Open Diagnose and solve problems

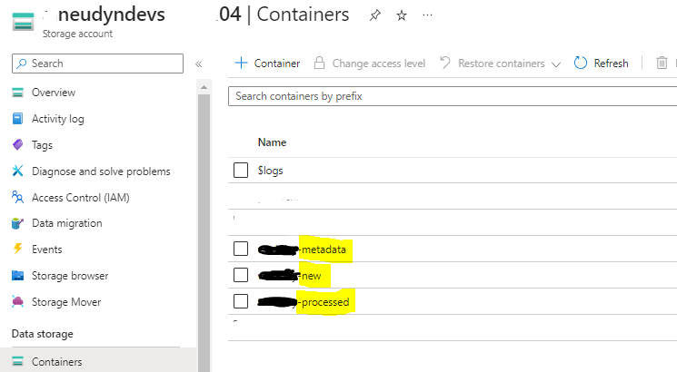click(x=100, y=171)
